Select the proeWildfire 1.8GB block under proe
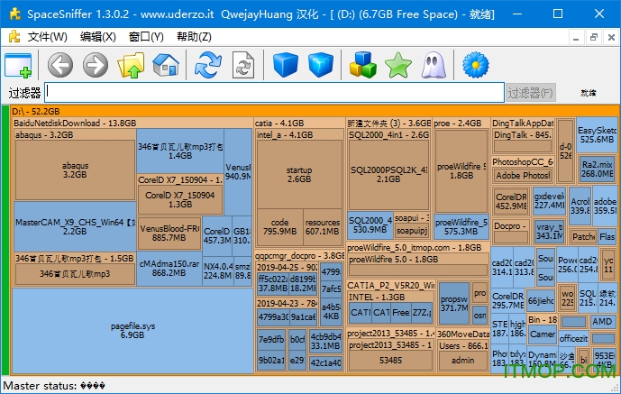The image size is (621, 394). pyautogui.click(x=461, y=170)
